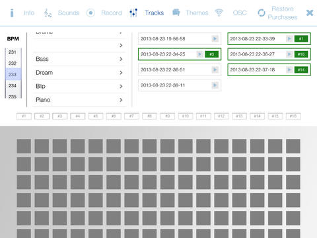Tap the OSC wifi signal icon

(x=219, y=13)
